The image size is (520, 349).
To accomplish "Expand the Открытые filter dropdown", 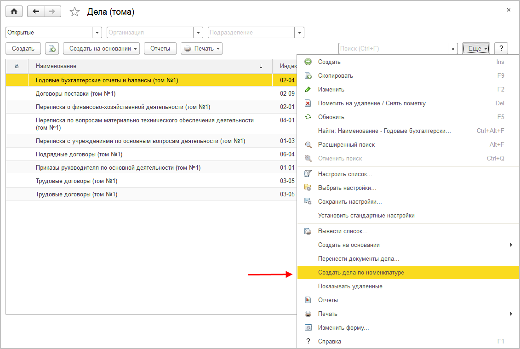I will coord(97,33).
